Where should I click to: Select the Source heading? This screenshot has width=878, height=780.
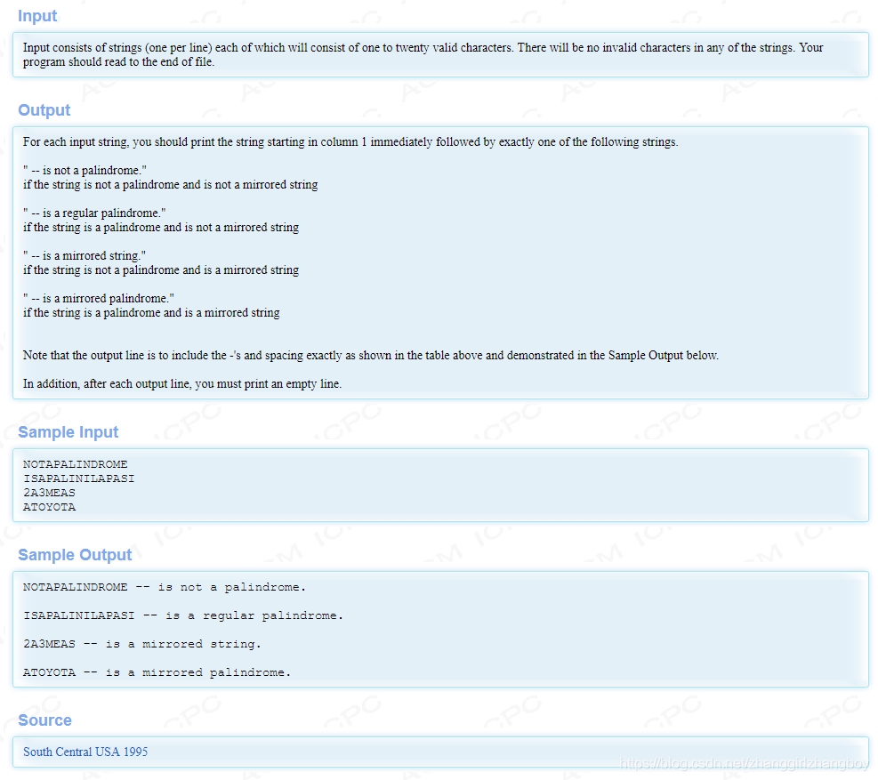44,720
